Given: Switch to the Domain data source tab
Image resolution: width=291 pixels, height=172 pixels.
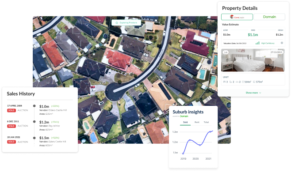Looking at the screenshot, I should [x=269, y=17].
